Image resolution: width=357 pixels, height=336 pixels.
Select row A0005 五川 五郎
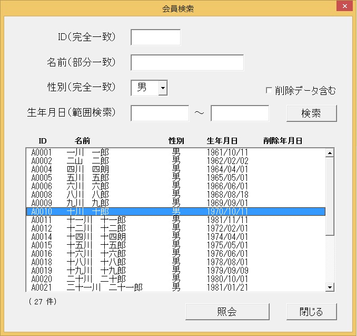click(176, 178)
